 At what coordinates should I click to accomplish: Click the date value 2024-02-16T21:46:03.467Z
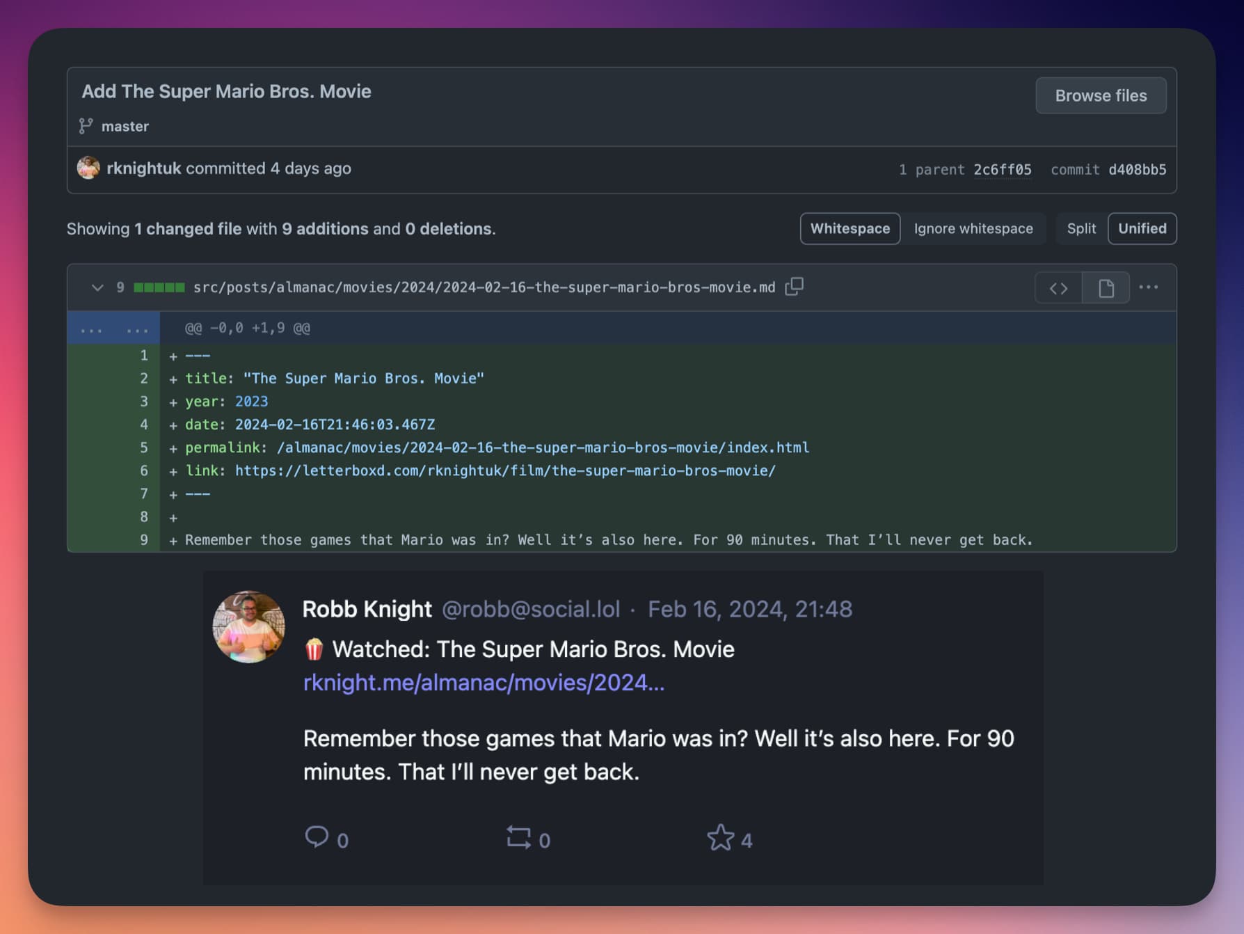(335, 425)
